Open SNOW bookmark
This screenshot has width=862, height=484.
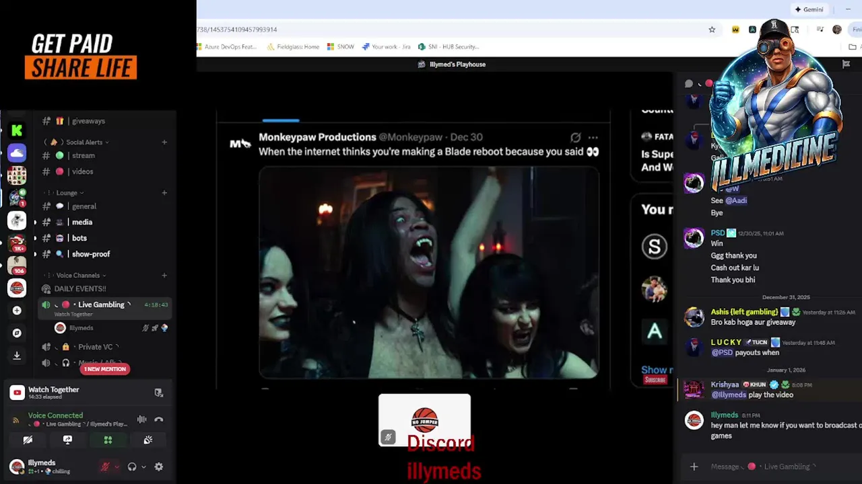341,47
